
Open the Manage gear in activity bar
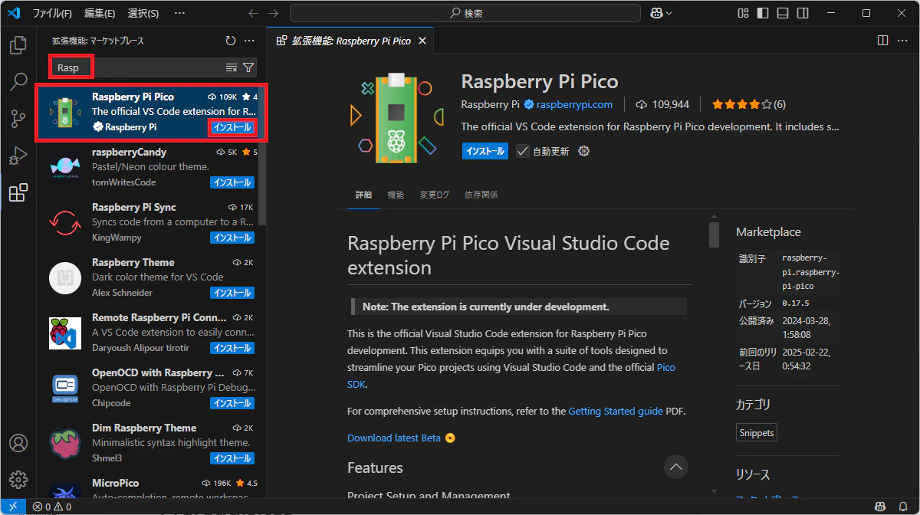coord(18,481)
